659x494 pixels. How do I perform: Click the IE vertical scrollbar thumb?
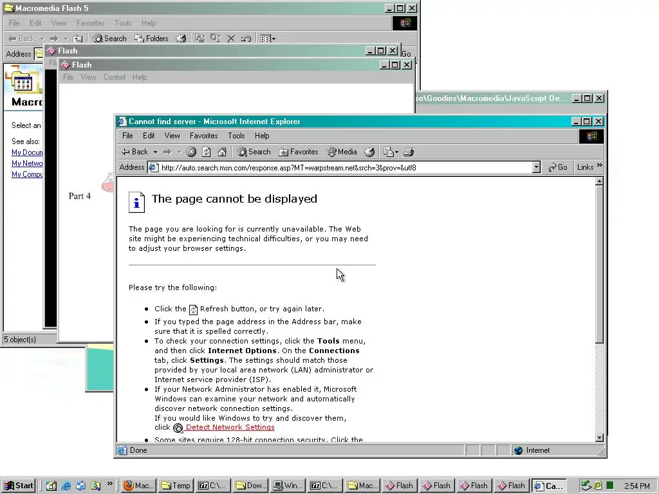tap(600, 264)
